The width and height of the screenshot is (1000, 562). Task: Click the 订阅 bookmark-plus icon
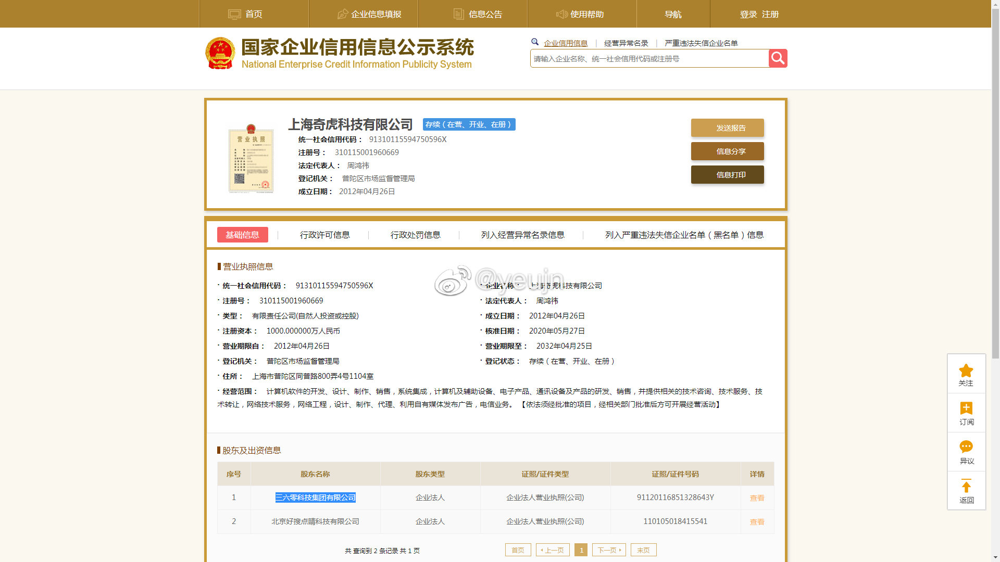click(966, 408)
